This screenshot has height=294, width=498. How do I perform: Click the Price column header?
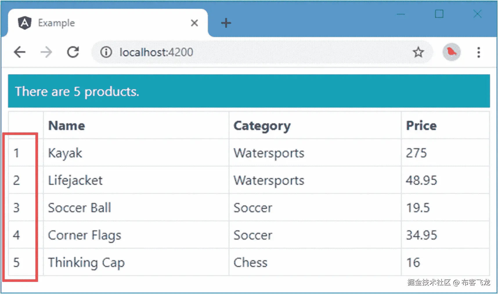click(x=421, y=126)
